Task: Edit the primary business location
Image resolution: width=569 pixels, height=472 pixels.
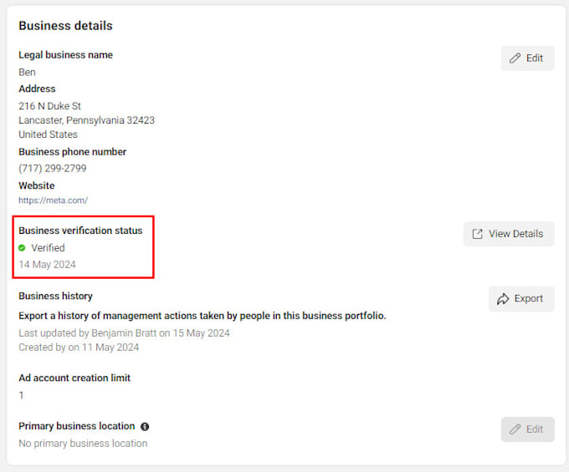Action: [528, 429]
